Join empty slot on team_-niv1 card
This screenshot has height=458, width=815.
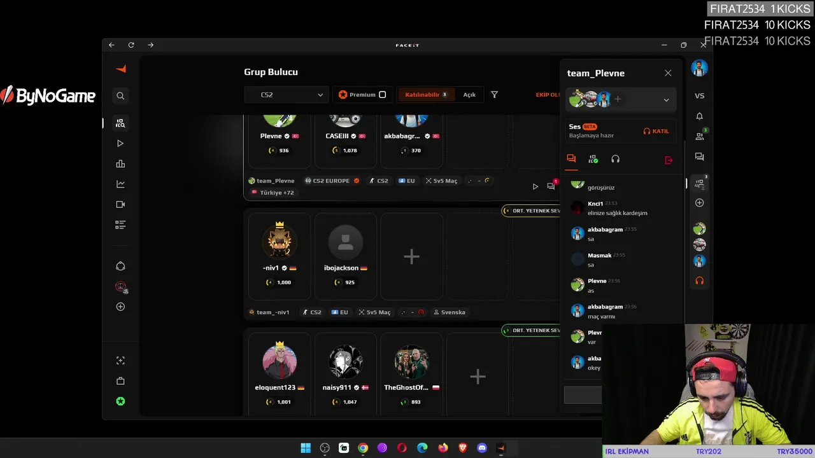pyautogui.click(x=411, y=257)
